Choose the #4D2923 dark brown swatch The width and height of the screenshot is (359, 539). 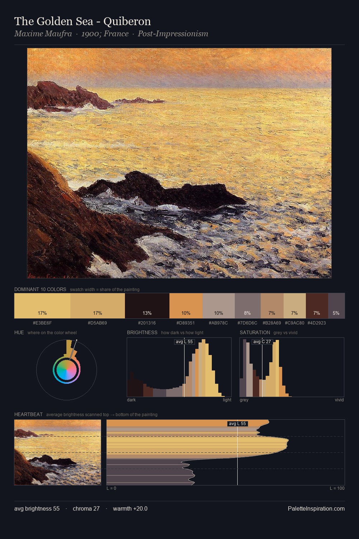point(317,306)
